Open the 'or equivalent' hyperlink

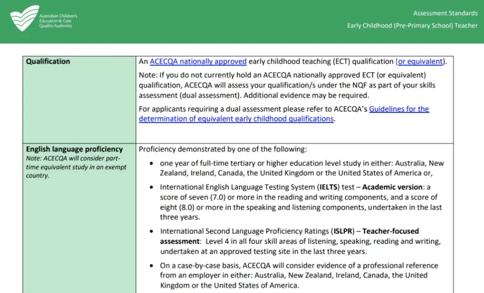(420, 62)
